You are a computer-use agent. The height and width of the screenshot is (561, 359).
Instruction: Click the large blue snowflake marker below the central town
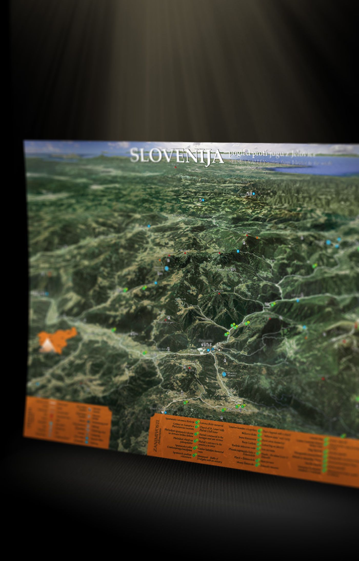click(225, 375)
